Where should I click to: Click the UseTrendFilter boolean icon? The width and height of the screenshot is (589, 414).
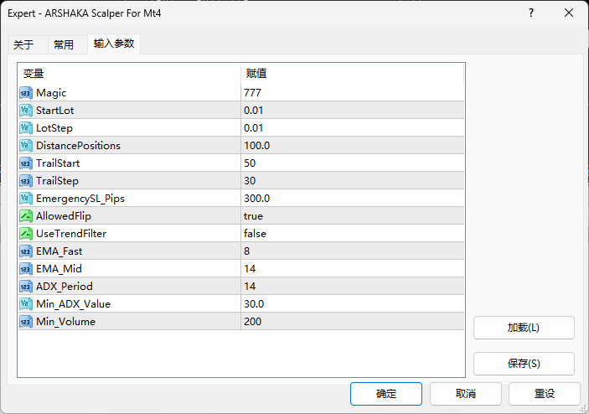click(26, 234)
